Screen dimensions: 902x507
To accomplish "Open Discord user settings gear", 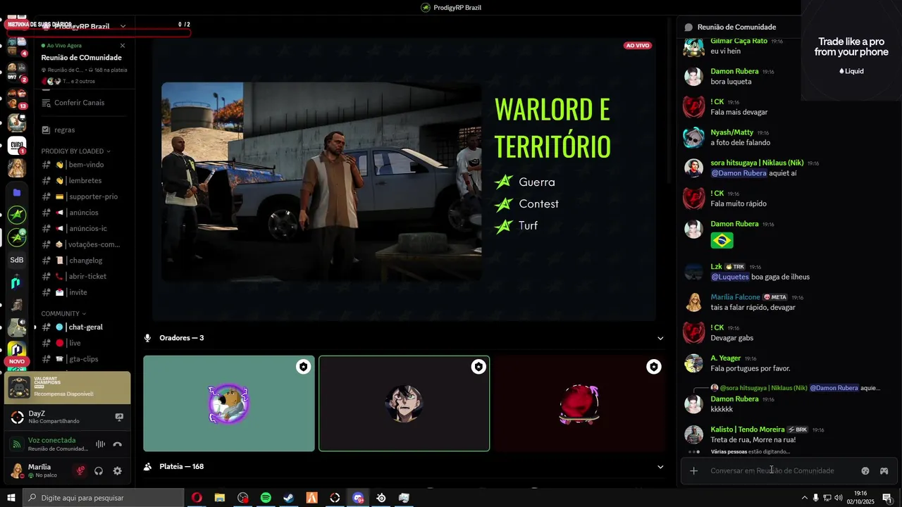I will click(x=117, y=471).
